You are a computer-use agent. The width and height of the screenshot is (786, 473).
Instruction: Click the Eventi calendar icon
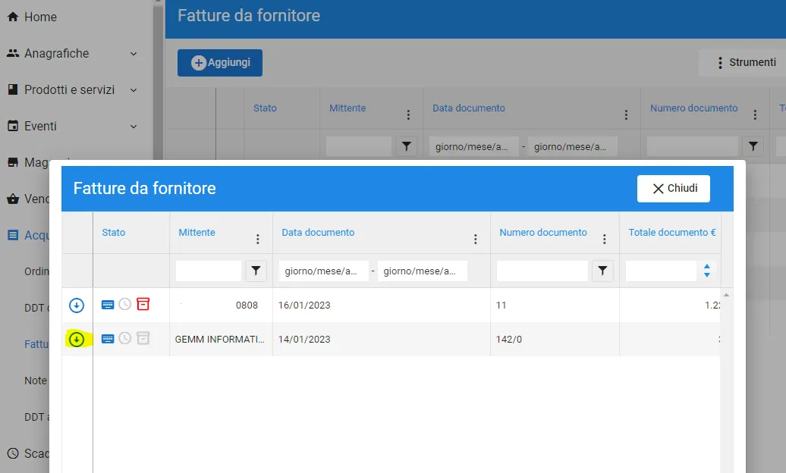pos(13,126)
